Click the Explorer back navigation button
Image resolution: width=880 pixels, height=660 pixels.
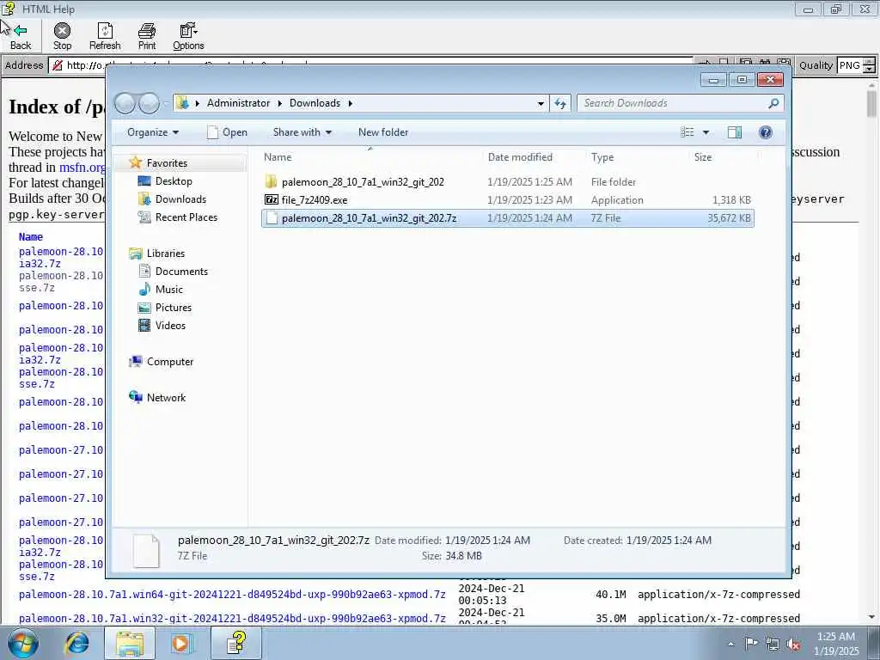click(x=125, y=103)
